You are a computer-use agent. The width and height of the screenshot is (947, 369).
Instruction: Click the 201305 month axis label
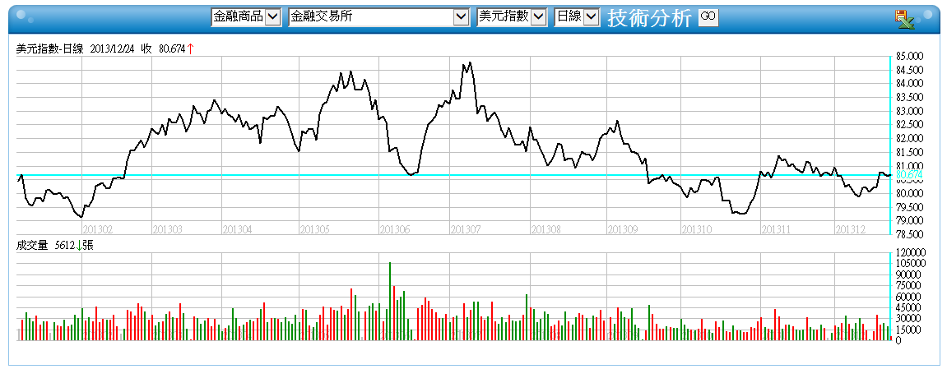pos(314,229)
